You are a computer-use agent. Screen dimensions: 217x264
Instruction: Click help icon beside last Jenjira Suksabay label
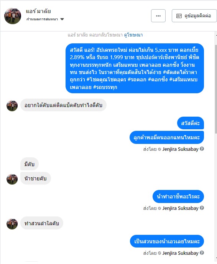202,253
